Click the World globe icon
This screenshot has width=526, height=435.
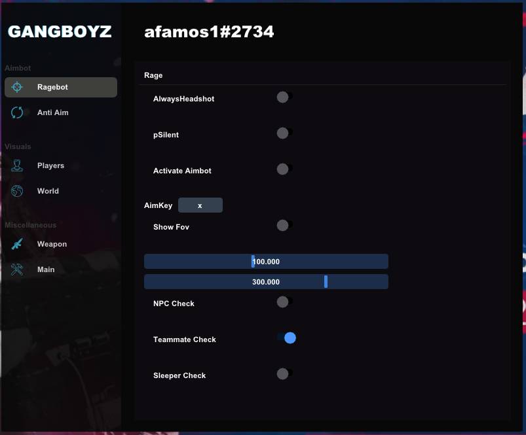[x=17, y=191]
